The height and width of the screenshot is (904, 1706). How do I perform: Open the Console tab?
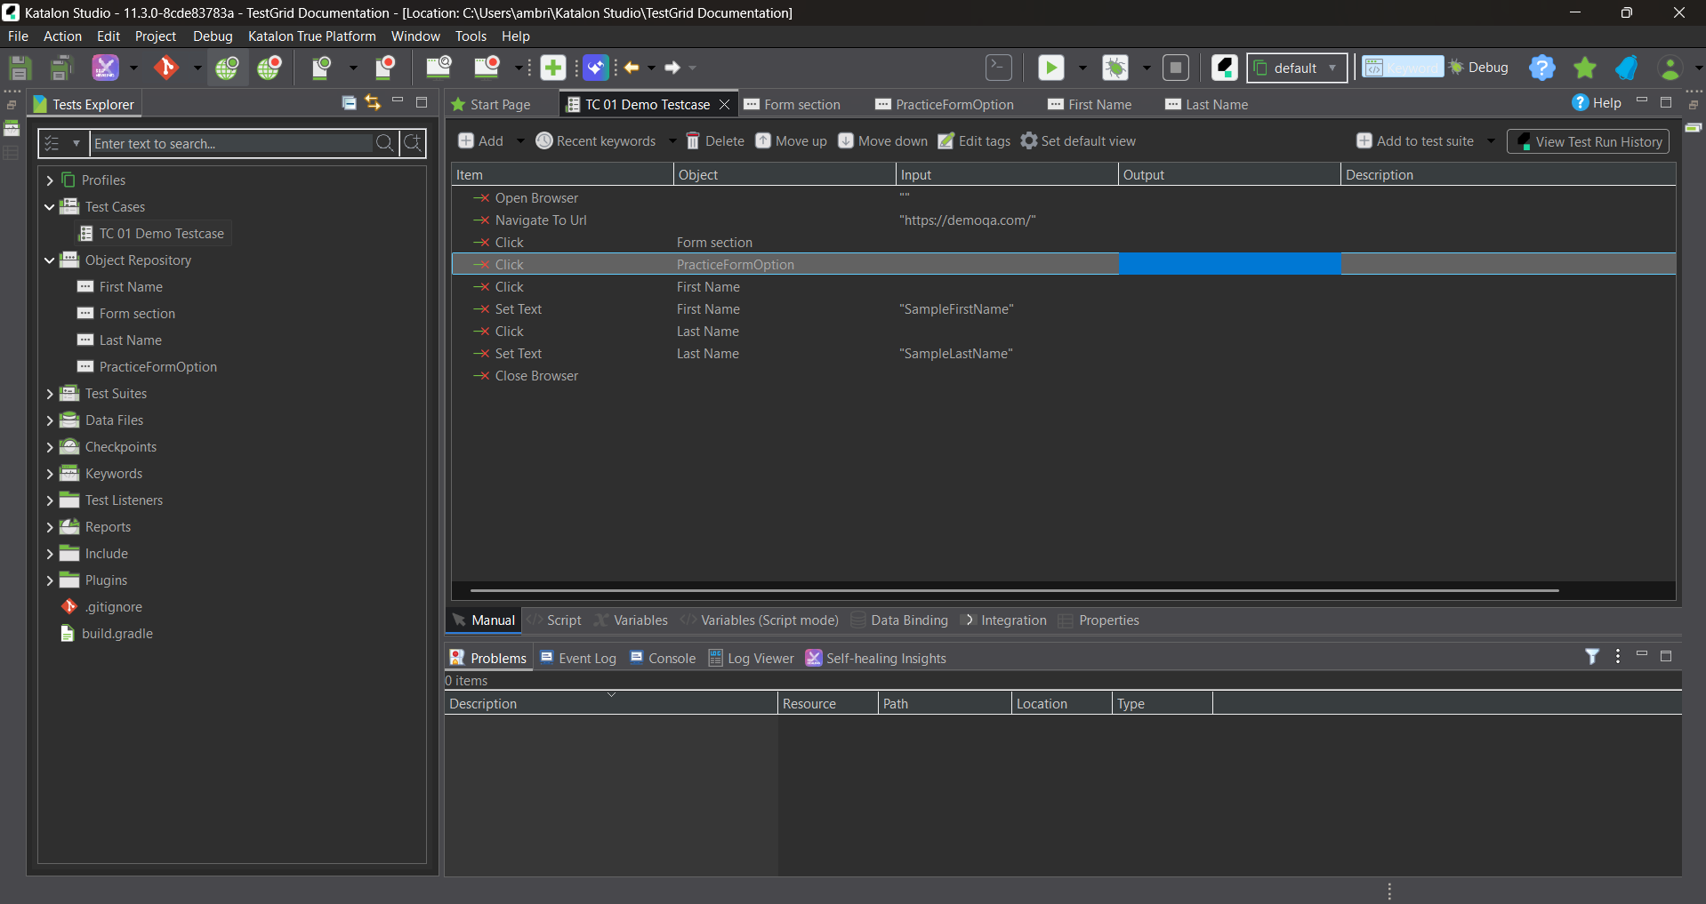[x=663, y=659]
